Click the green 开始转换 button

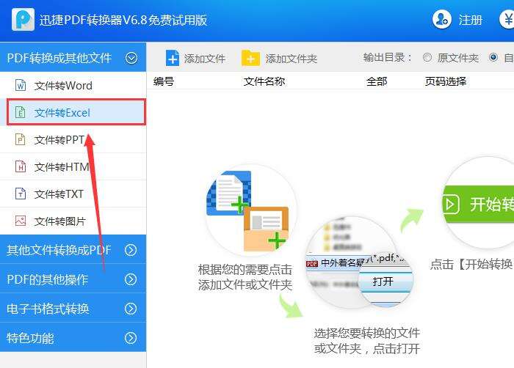point(478,205)
